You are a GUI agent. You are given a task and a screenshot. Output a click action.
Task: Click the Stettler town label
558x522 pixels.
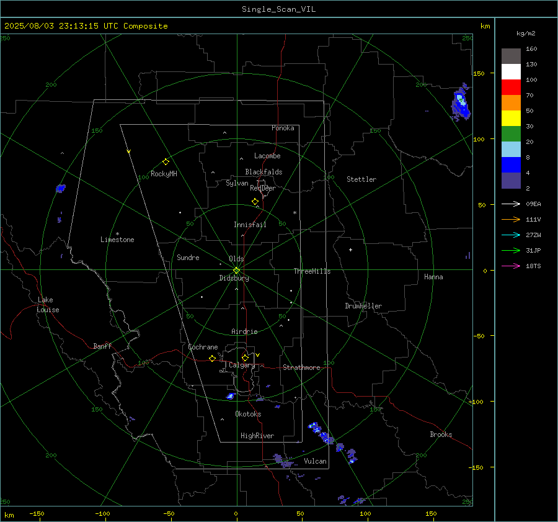[x=361, y=179]
